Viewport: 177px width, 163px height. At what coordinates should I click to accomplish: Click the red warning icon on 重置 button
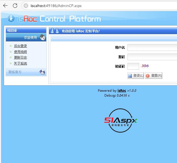pyautogui.click(x=148, y=76)
